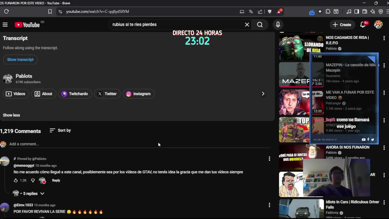Reply to the @meneoggyt comment

[56, 180]
